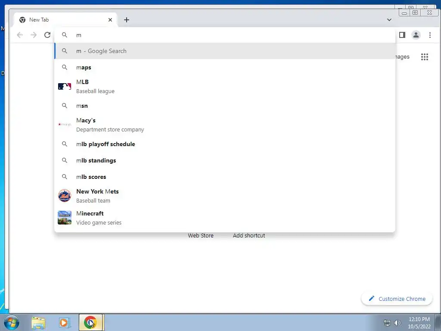The height and width of the screenshot is (331, 441).
Task: Choose the "maps" suggestion
Action: click(225, 67)
